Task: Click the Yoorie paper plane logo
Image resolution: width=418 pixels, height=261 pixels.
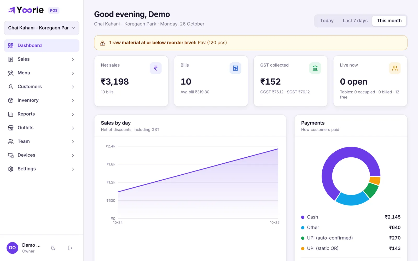Action: coord(11,10)
